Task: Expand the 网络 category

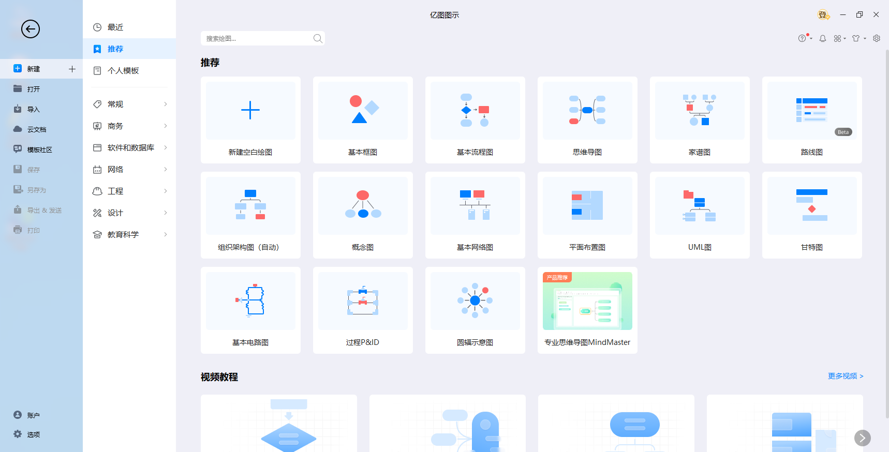Action: tap(129, 169)
